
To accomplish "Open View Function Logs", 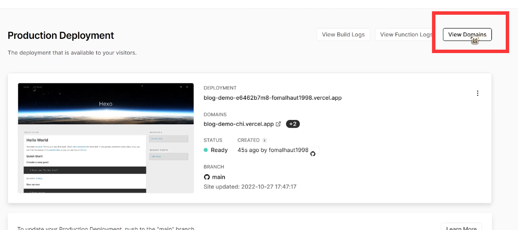I will (x=406, y=34).
